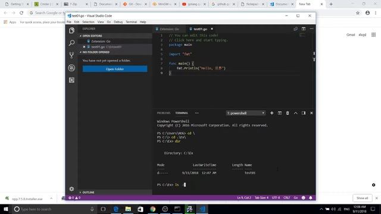
Task: Collapse the No Folder Opened section
Action: pos(115,52)
